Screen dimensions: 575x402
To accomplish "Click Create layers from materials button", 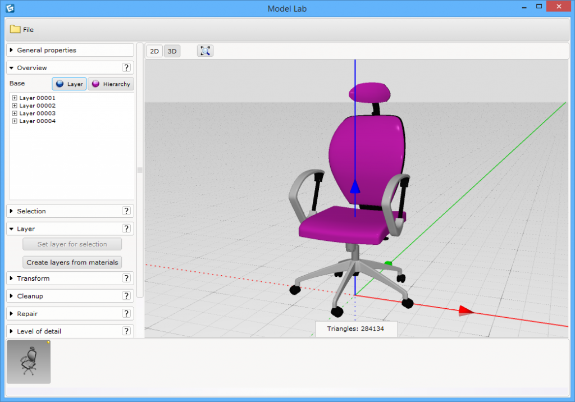I will (72, 263).
